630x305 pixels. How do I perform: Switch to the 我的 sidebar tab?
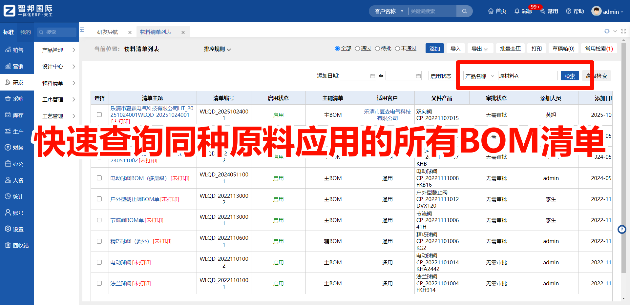click(25, 32)
